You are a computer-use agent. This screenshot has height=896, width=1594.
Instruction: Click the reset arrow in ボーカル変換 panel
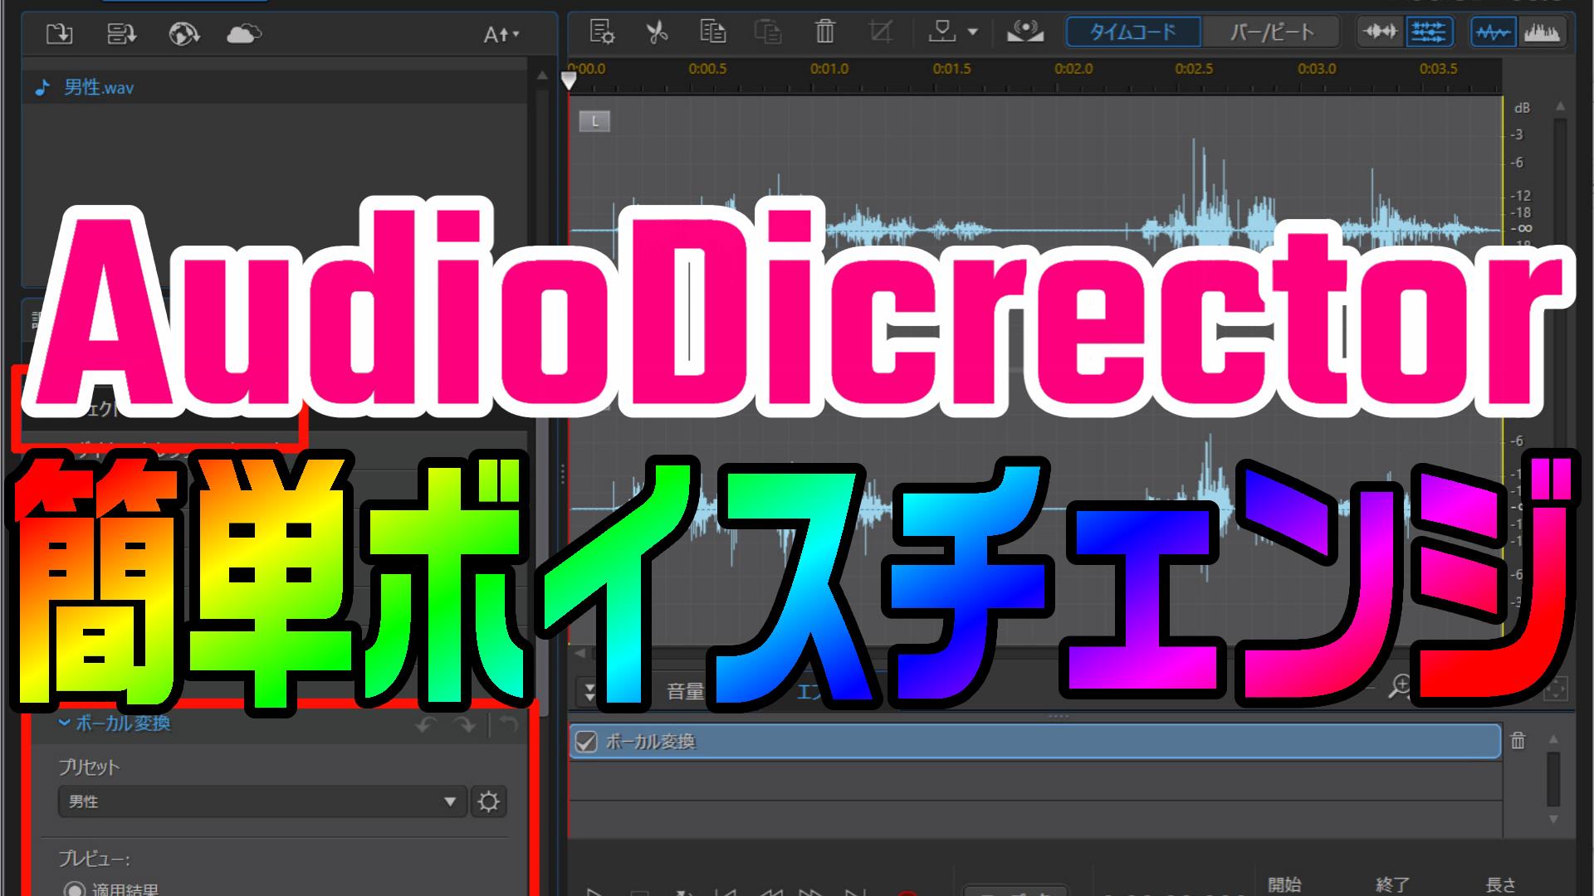pyautogui.click(x=509, y=725)
